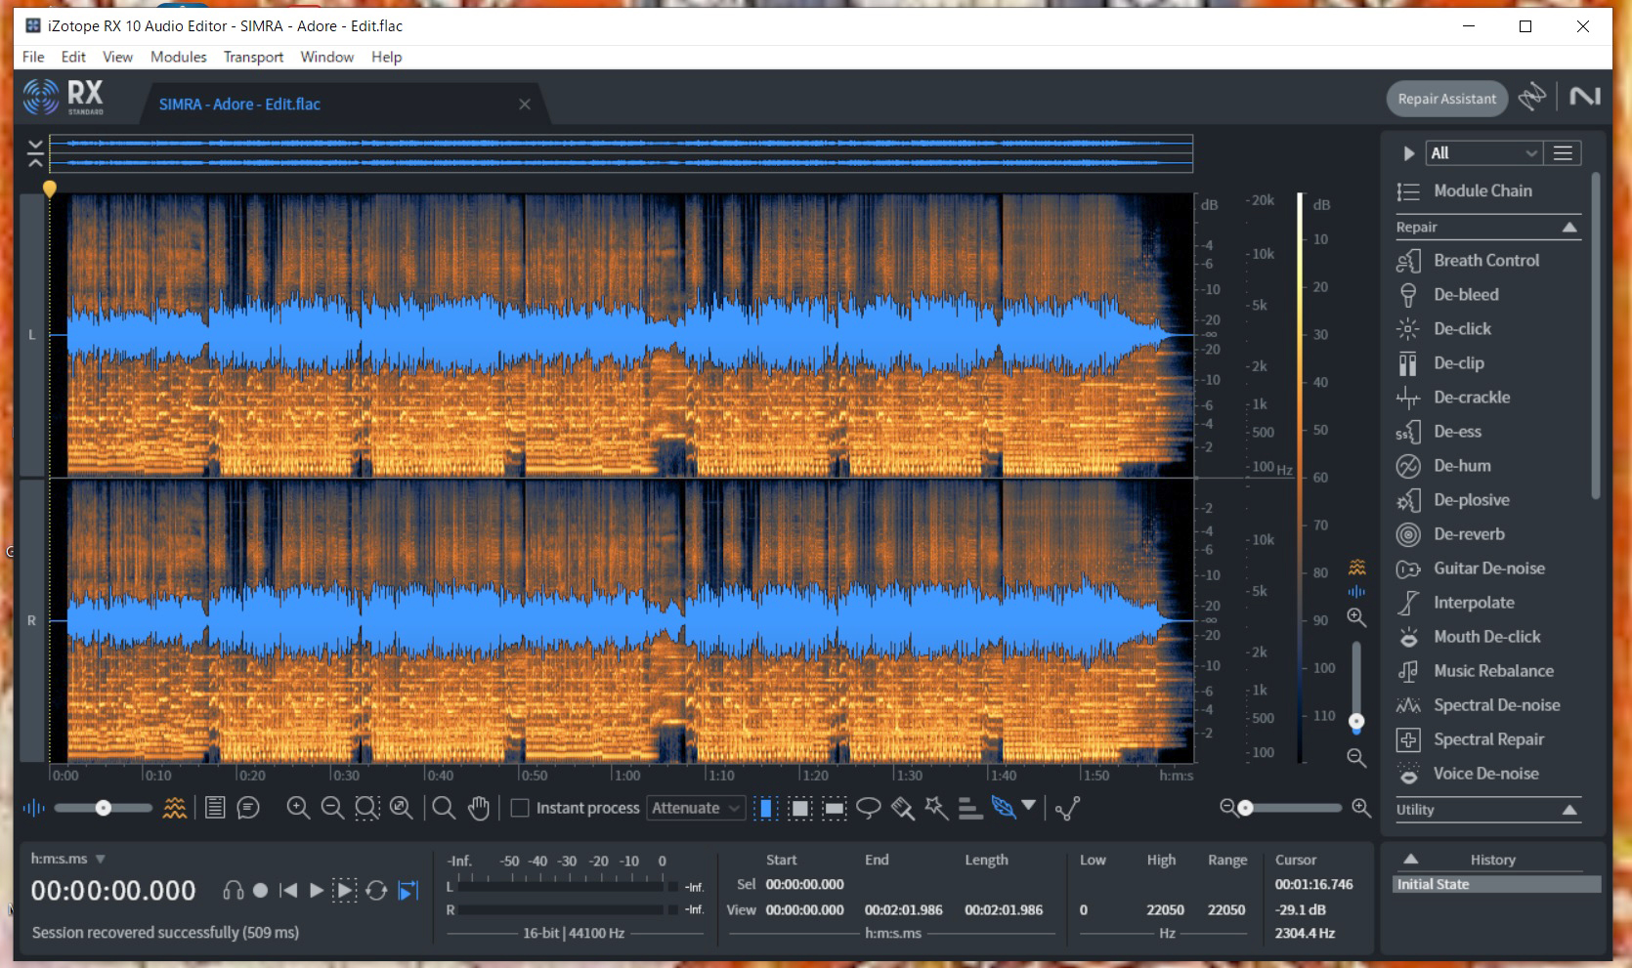Select the Lasso selection tool

[868, 808]
